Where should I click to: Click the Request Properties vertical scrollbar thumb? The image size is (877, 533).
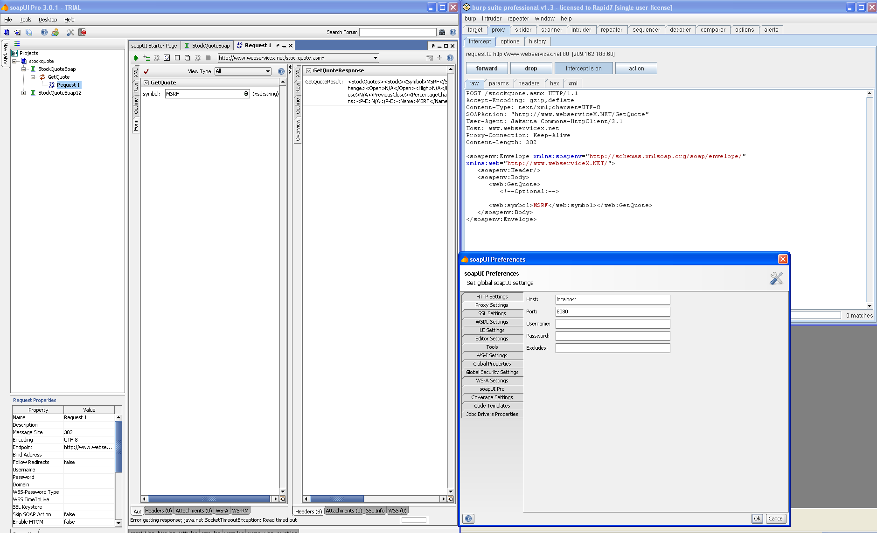tap(118, 447)
